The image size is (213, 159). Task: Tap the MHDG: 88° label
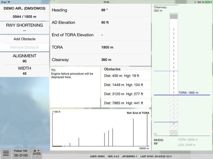159,142
